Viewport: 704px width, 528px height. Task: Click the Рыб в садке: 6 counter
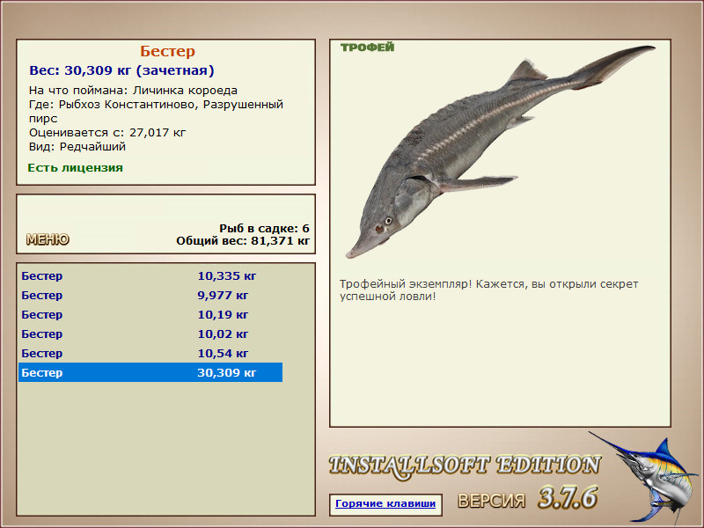[x=265, y=229]
